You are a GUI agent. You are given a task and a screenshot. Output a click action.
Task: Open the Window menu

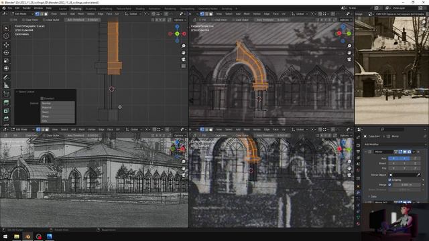38,8
